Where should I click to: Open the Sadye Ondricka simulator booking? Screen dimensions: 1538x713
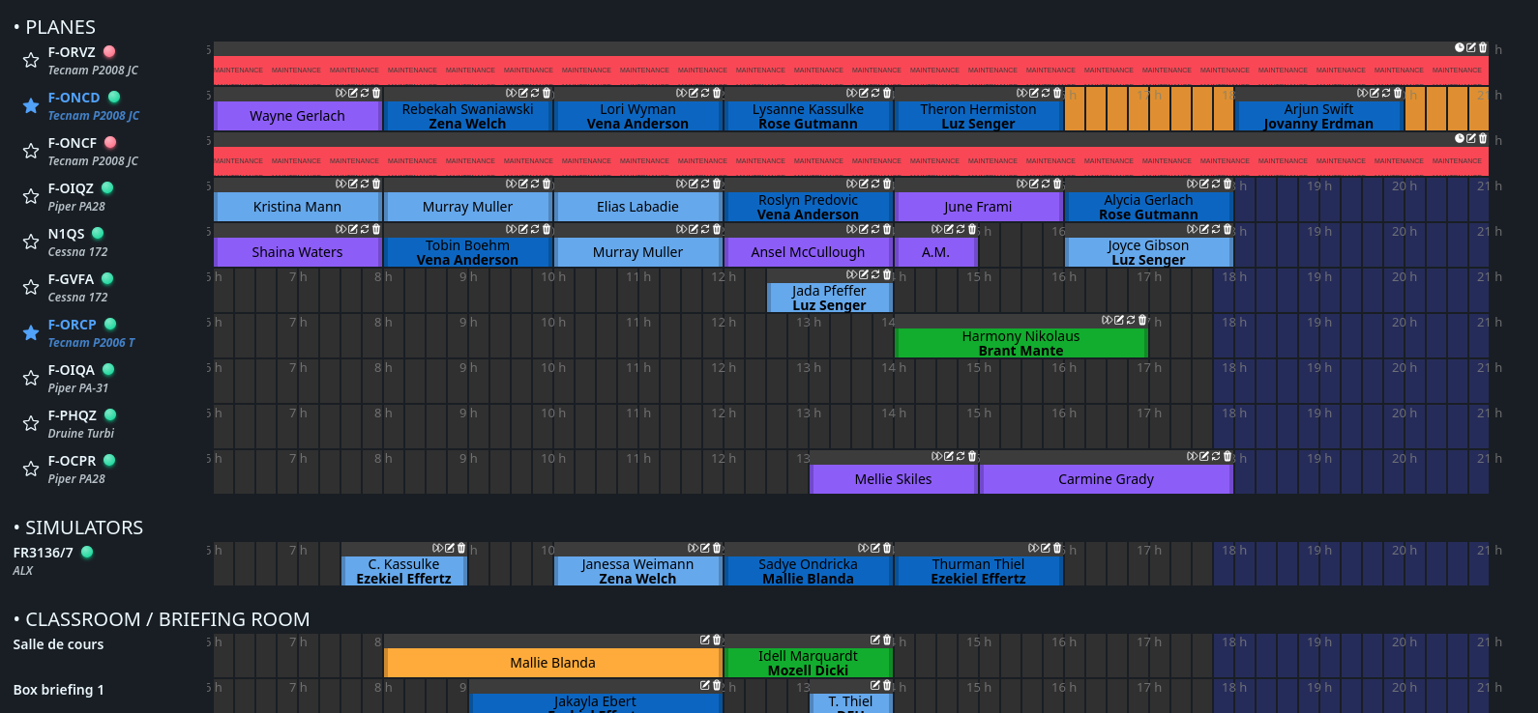[808, 571]
